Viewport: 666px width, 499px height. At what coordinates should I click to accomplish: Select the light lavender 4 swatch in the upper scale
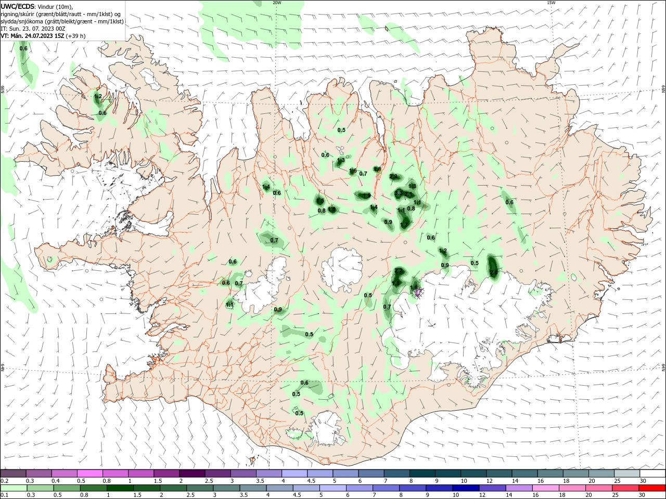tap(294, 474)
